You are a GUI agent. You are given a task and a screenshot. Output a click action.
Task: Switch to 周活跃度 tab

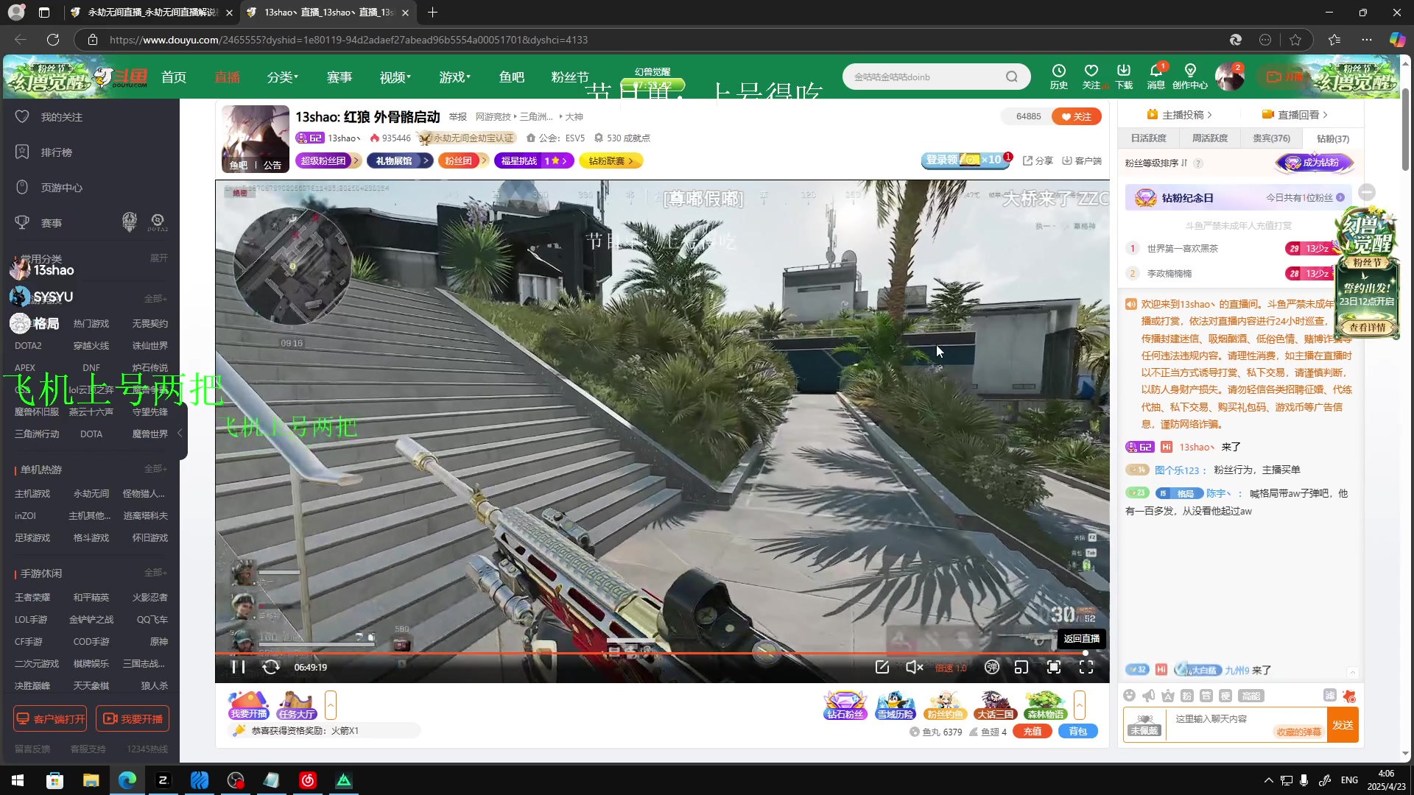(x=1210, y=138)
